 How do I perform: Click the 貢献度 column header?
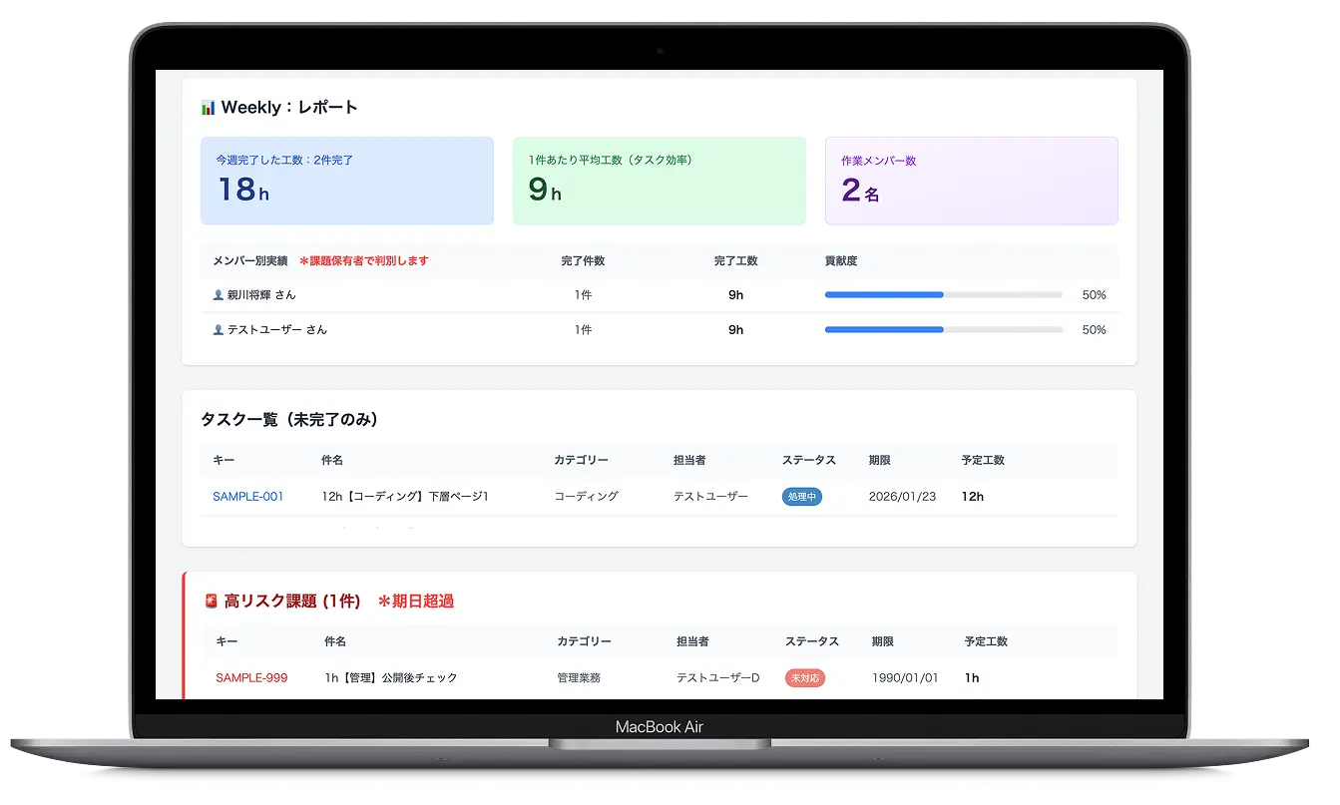point(840,261)
